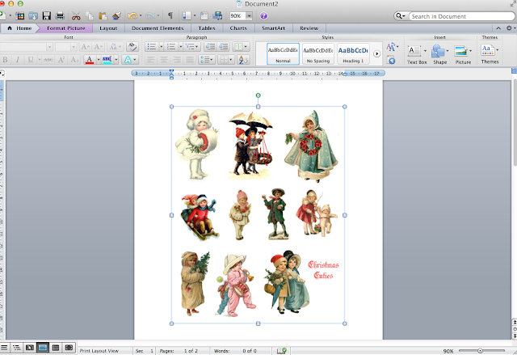The height and width of the screenshot is (355, 517).
Task: Insert a Picture
Action: (x=463, y=54)
